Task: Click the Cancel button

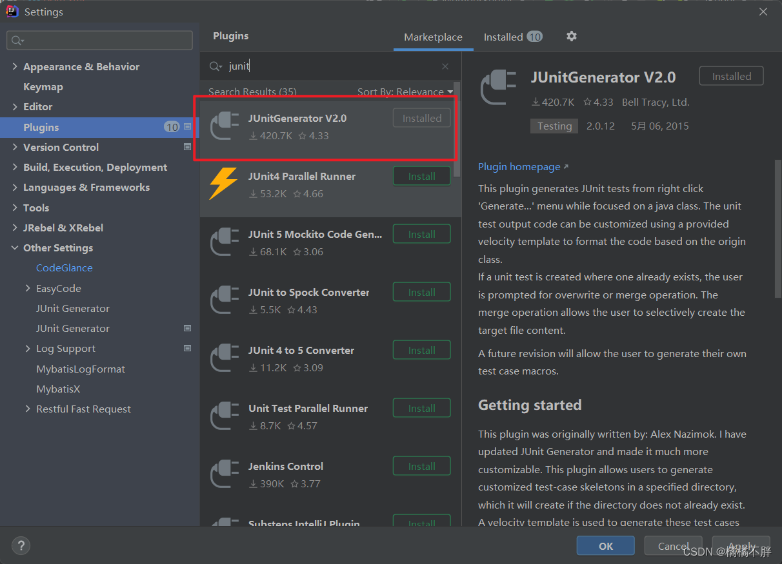Action: tap(674, 546)
